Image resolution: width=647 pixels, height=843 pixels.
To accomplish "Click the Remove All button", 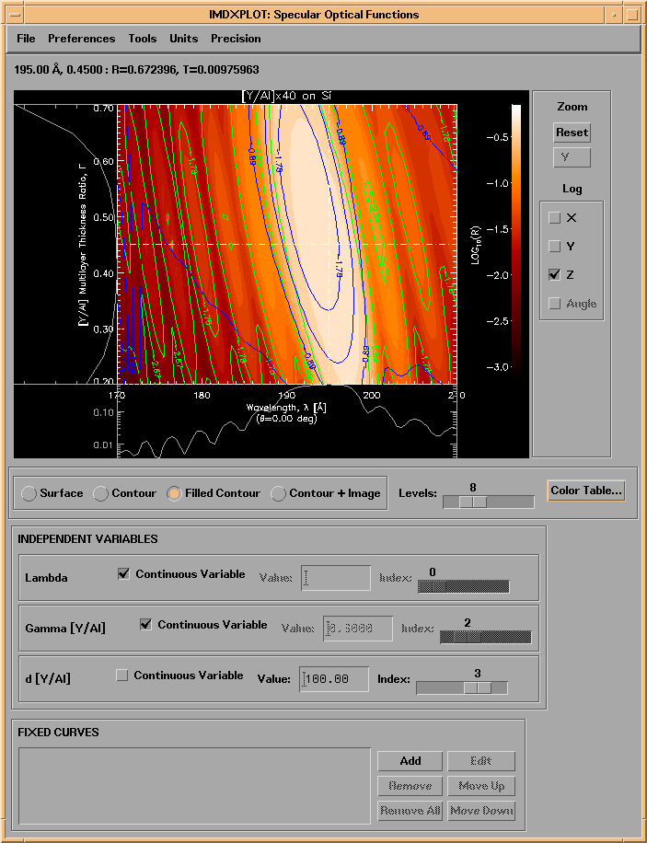I will pyautogui.click(x=410, y=811).
